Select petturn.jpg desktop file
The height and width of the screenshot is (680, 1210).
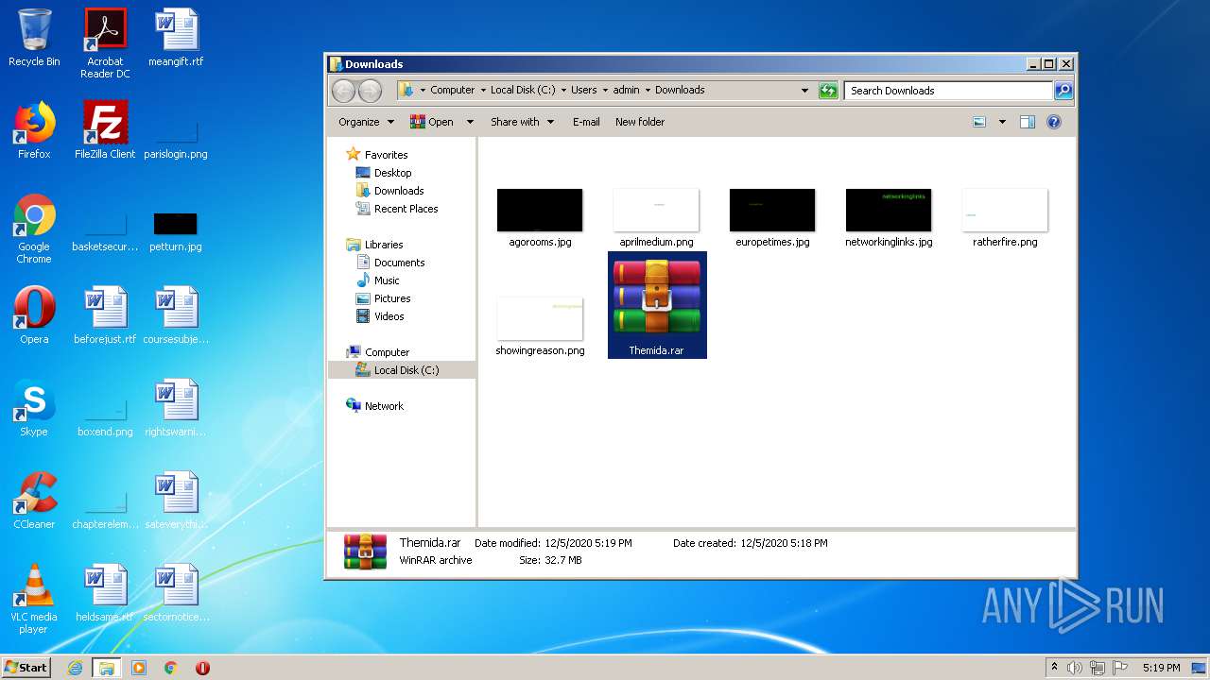[x=176, y=232]
